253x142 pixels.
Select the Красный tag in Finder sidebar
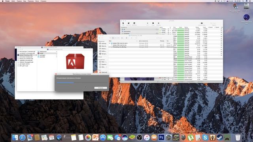103,72
